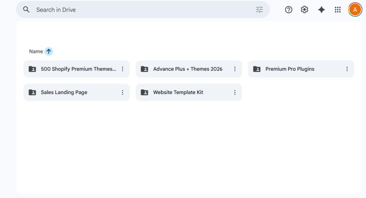This screenshot has width=366, height=198.
Task: Select the Website Template Kit folder
Action: pos(178,92)
